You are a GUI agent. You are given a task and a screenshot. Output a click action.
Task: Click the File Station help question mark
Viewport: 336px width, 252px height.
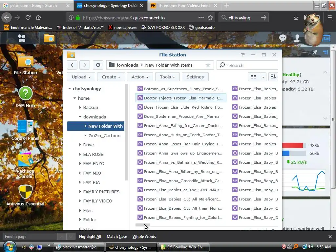pyautogui.click(x=243, y=55)
